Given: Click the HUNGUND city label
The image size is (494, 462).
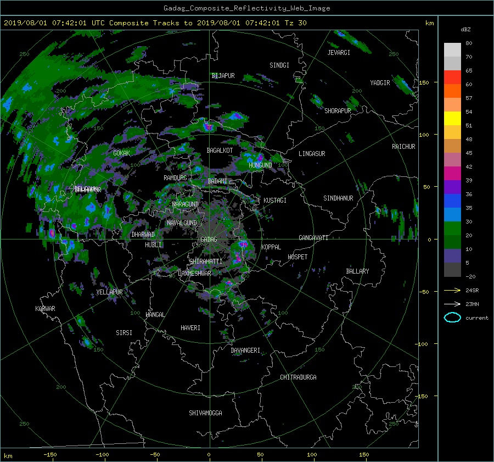Looking at the screenshot, I should coord(260,165).
